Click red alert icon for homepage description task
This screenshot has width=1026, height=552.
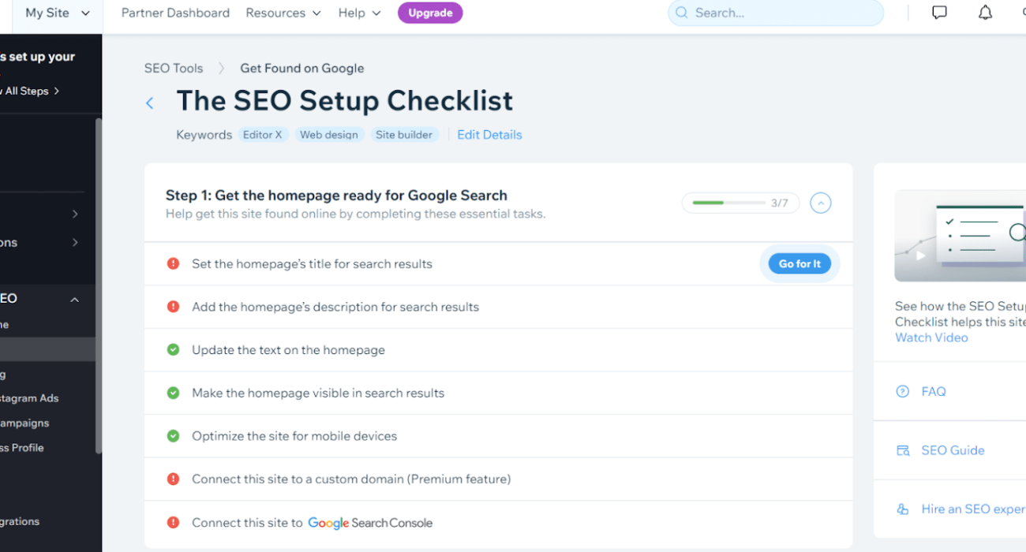174,307
